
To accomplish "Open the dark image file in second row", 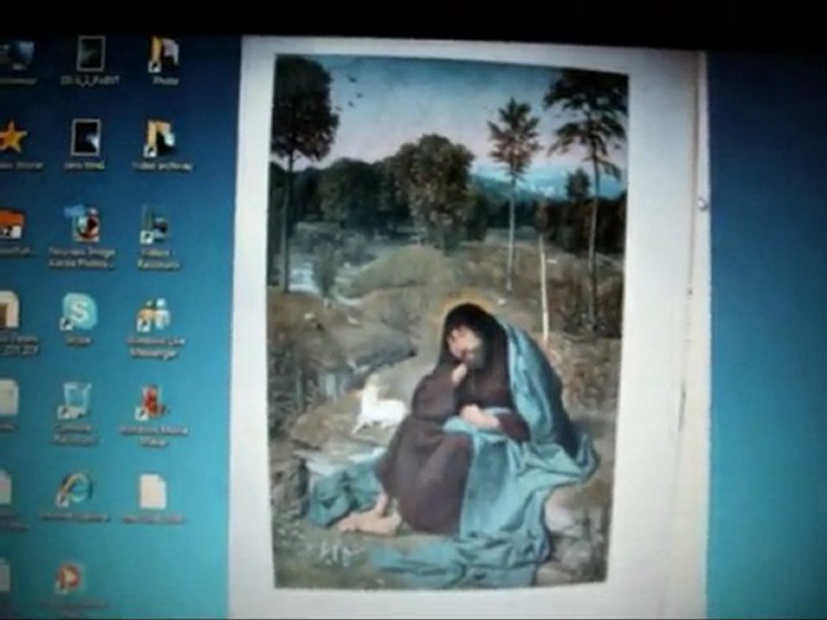I will tap(85, 138).
